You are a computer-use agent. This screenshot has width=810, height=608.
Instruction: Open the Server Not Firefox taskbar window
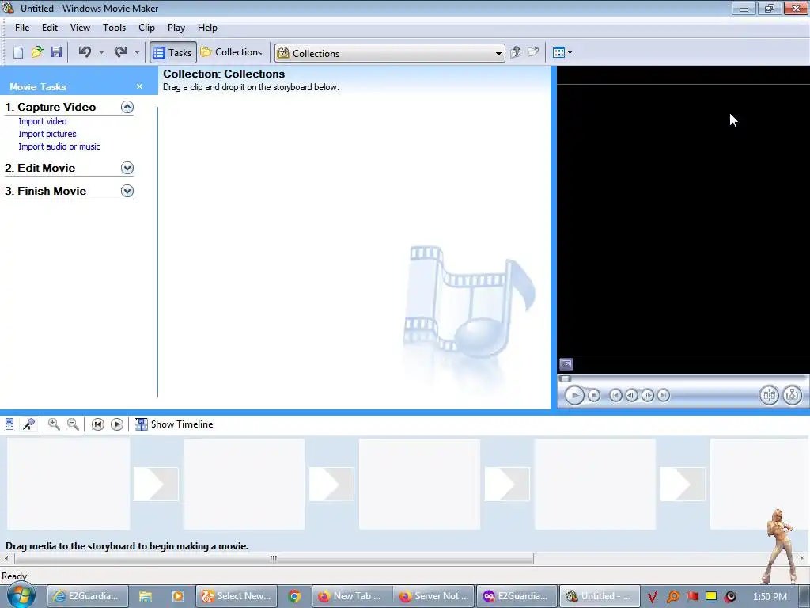click(x=434, y=596)
